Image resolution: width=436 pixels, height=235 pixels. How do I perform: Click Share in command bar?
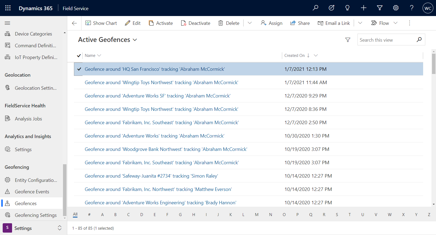coord(300,23)
